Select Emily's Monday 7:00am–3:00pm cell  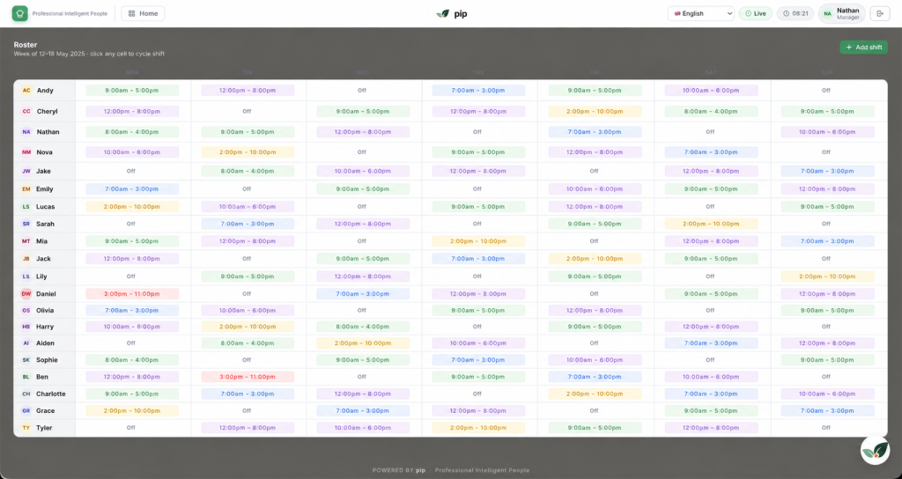[x=132, y=189]
